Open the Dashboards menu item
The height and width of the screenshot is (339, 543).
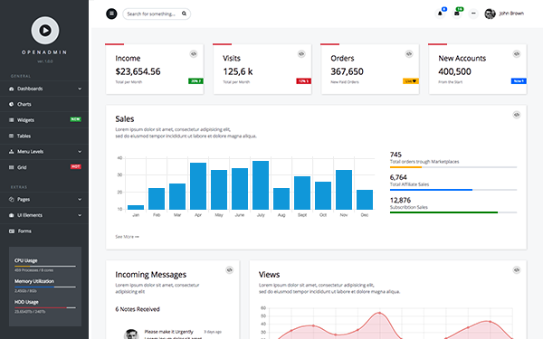(44, 89)
